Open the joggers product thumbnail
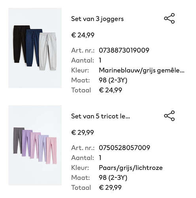The height and width of the screenshot is (198, 196). [35, 48]
